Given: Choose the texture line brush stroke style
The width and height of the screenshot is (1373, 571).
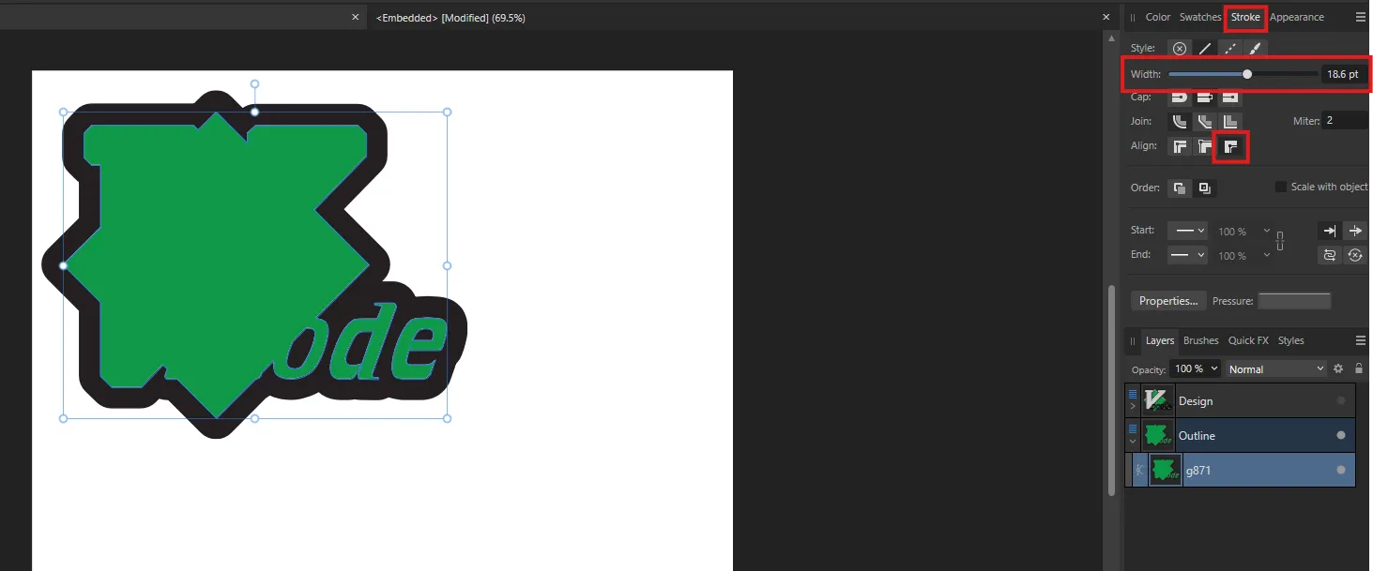Looking at the screenshot, I should [x=1255, y=48].
